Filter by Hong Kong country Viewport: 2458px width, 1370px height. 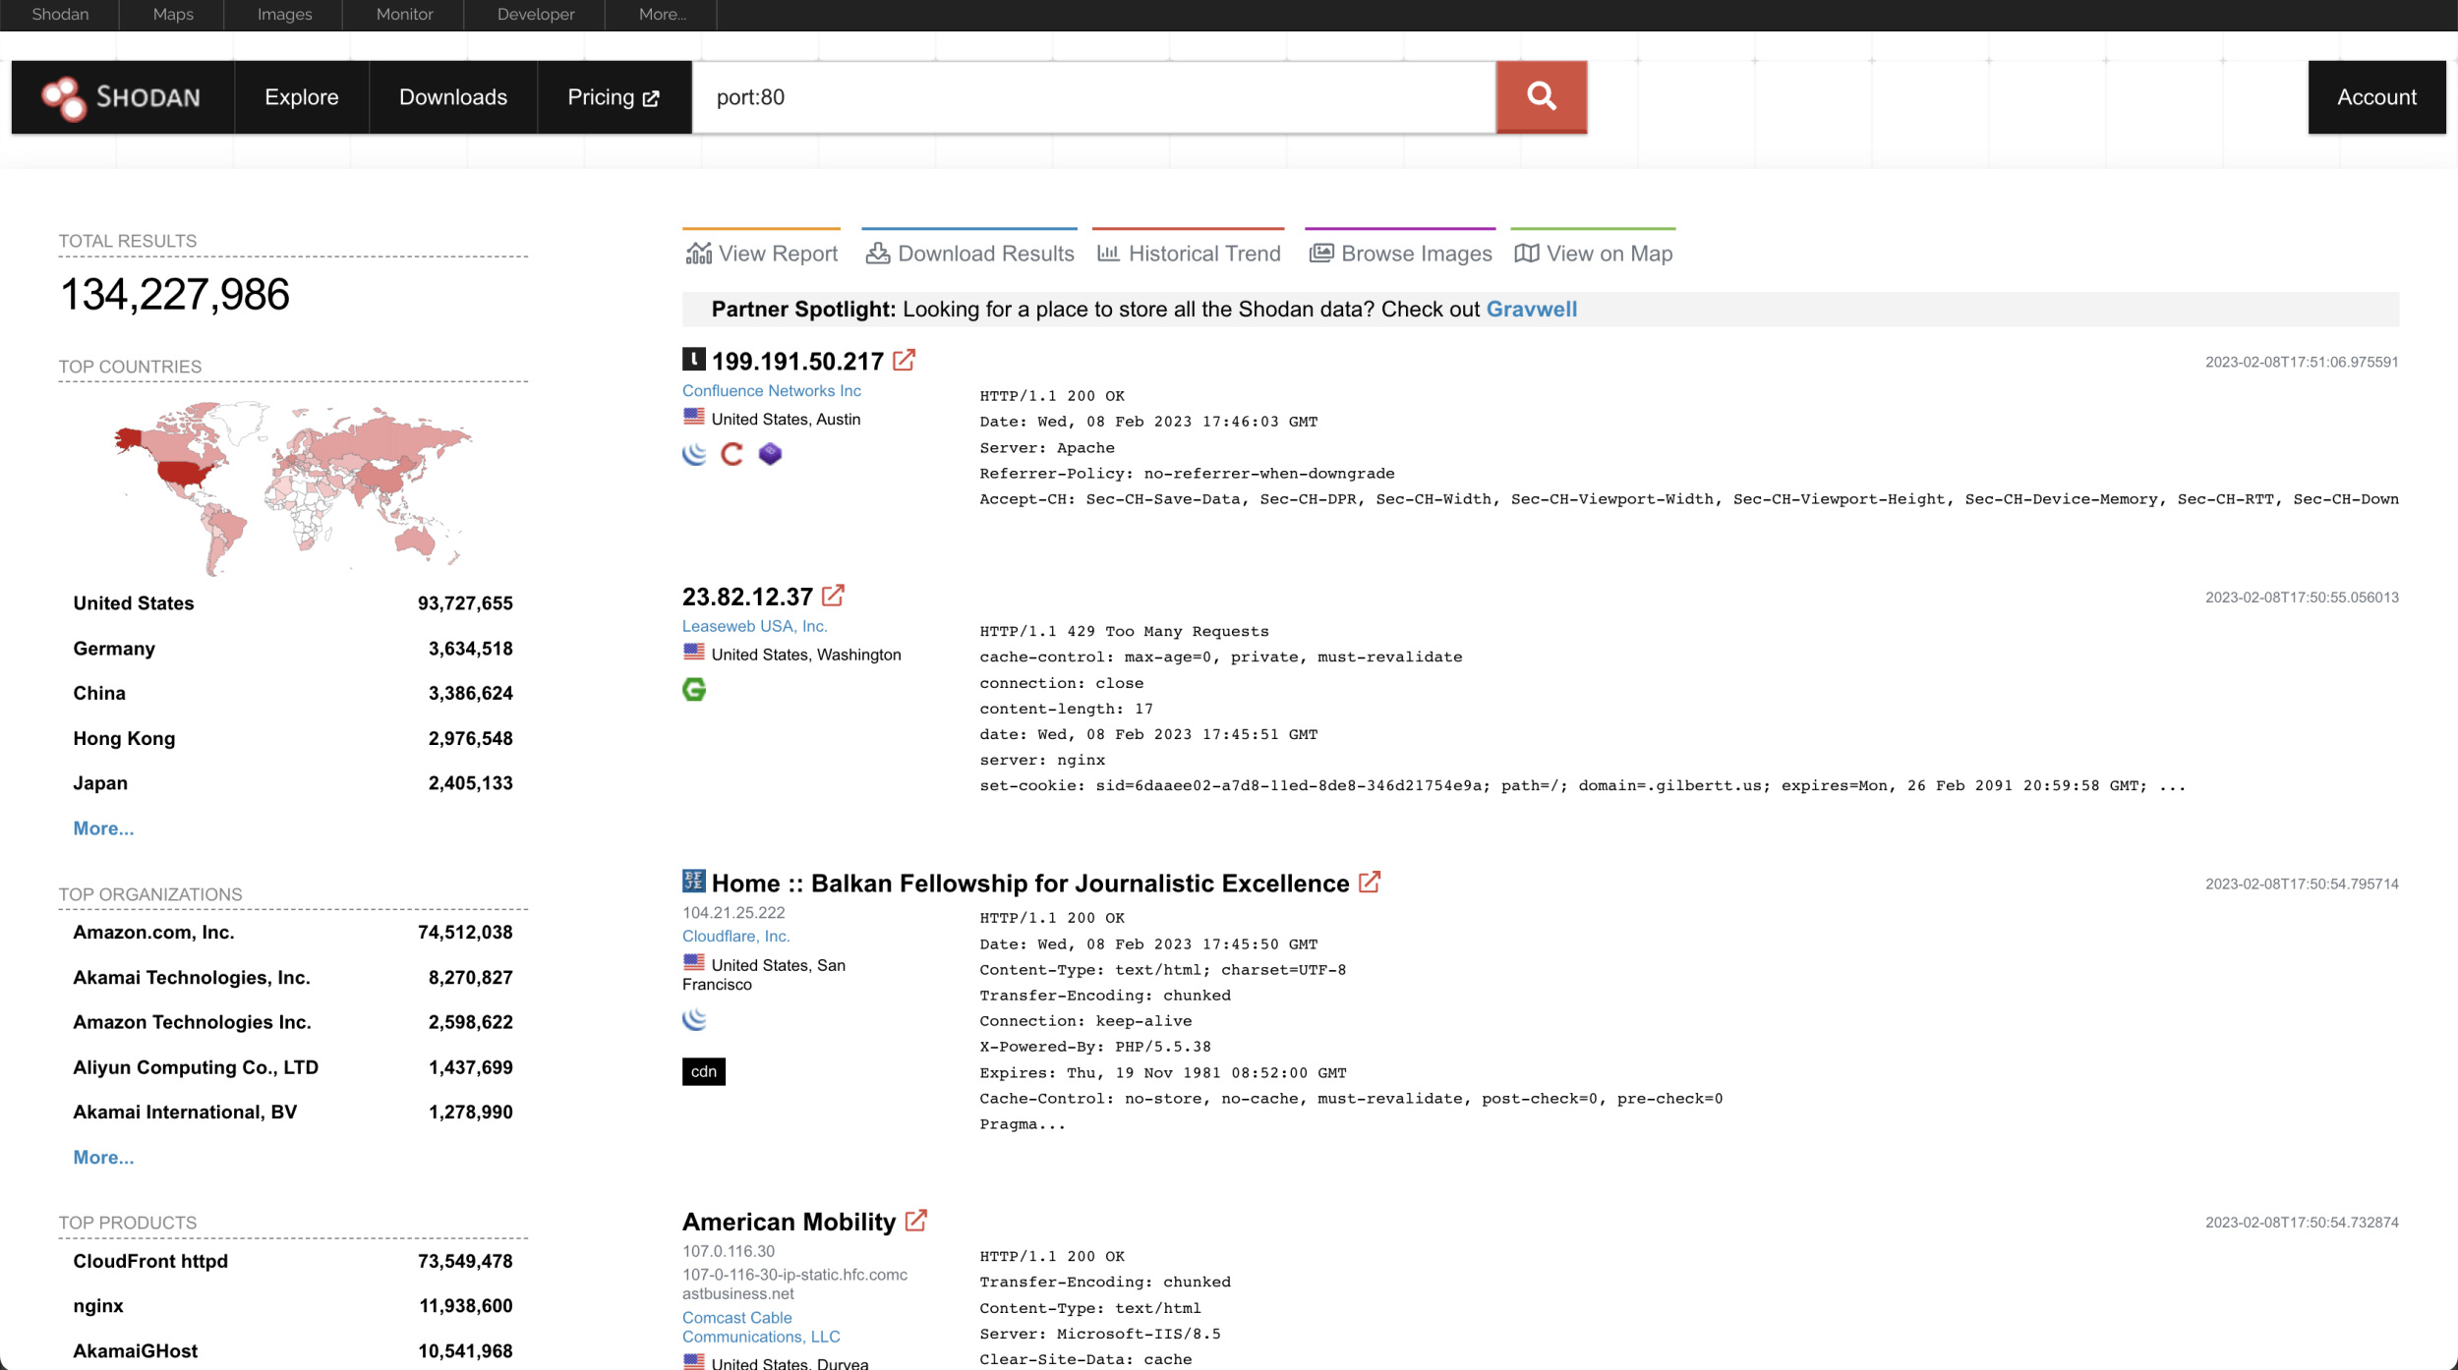[x=293, y=738]
